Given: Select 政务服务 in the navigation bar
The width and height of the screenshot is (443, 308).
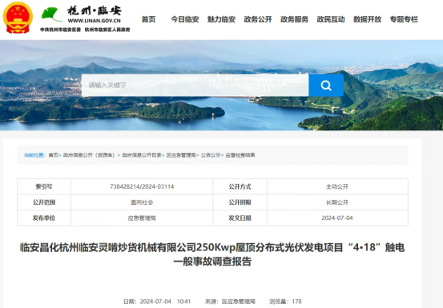Looking at the screenshot, I should [x=294, y=19].
